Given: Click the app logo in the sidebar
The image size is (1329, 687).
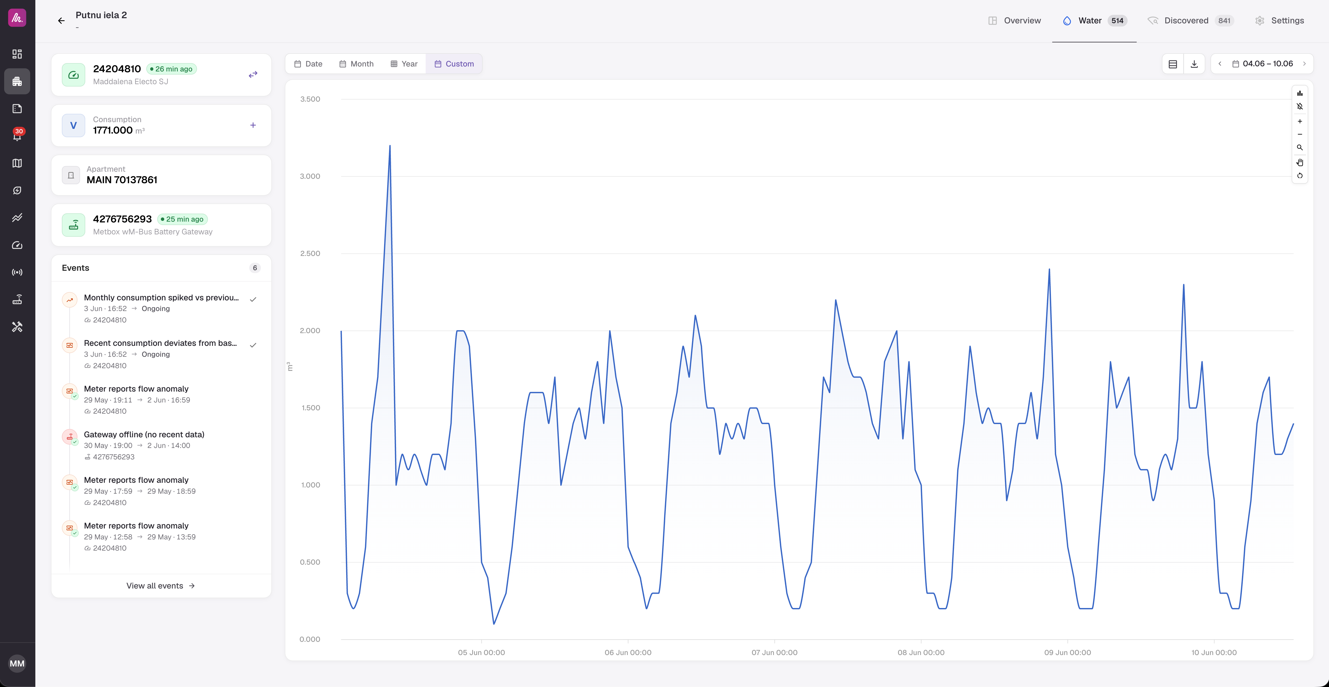Looking at the screenshot, I should click(17, 18).
